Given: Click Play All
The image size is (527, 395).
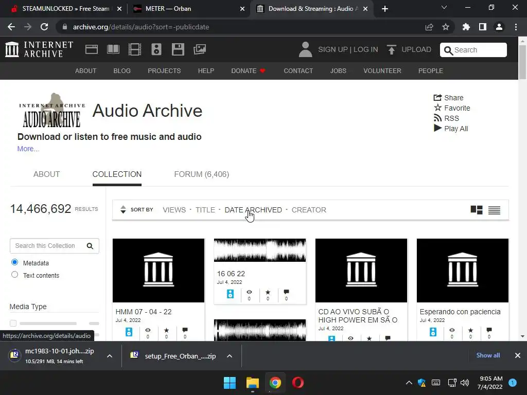Looking at the screenshot, I should [451, 128].
